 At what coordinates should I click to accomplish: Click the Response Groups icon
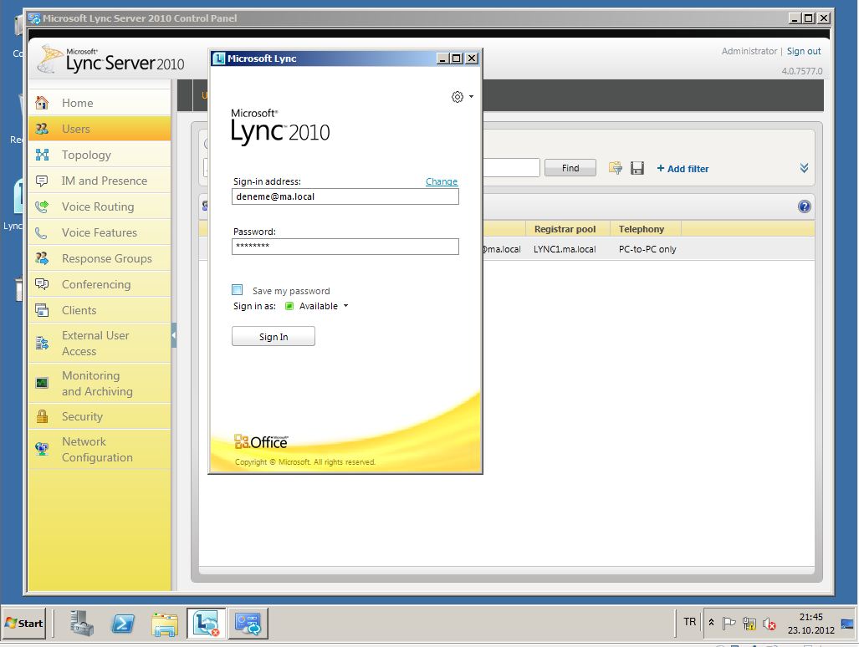[42, 257]
